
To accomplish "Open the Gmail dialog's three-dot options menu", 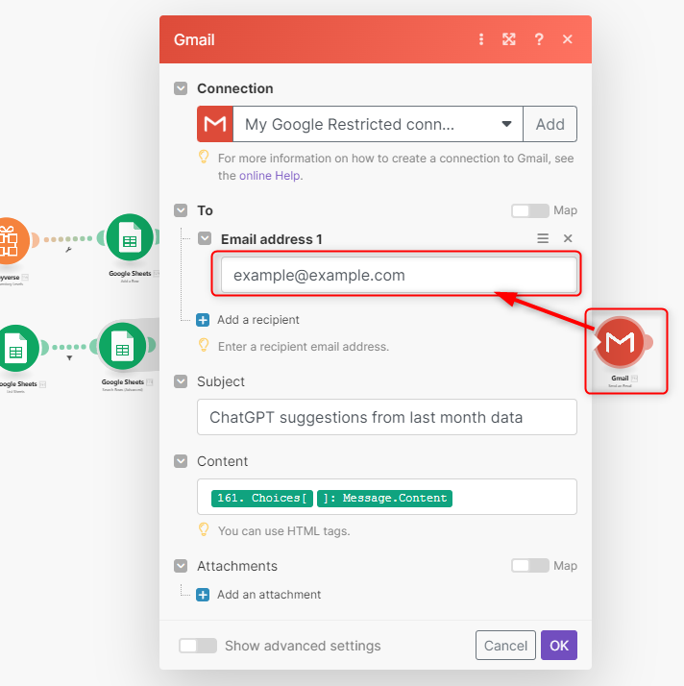I will click(481, 39).
